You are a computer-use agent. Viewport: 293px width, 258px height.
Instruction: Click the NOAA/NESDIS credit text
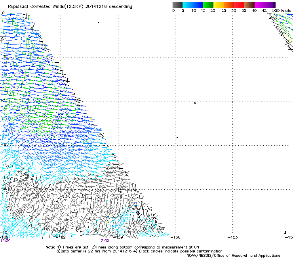tap(233, 256)
